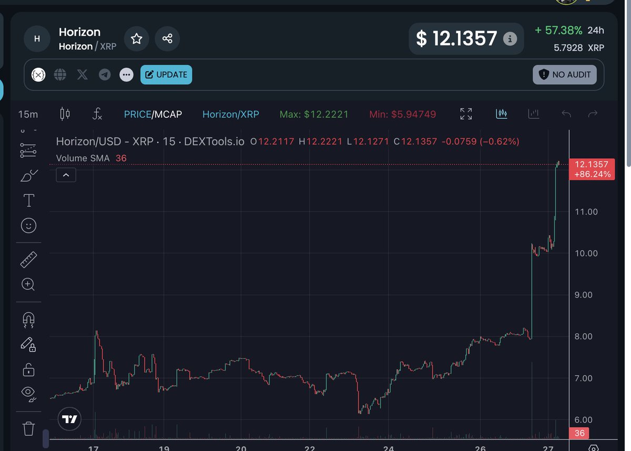Click the Horizon token name heading
Screen dimensions: 631x451
pos(79,32)
